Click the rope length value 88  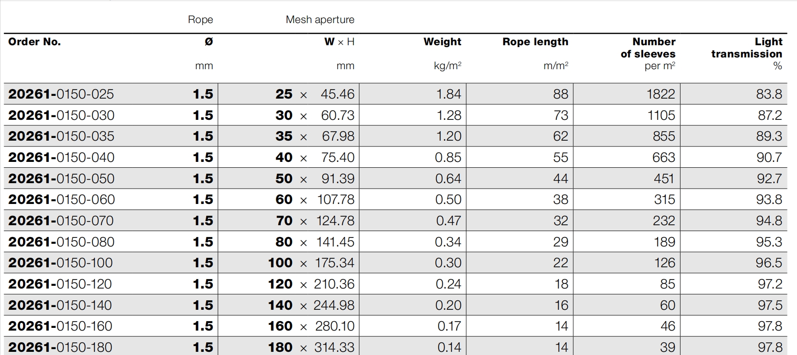coord(560,94)
